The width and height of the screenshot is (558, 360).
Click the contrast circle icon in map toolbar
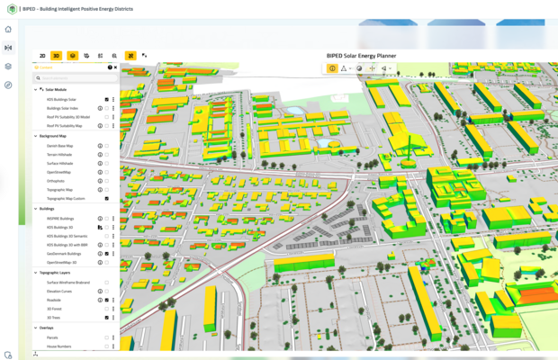tap(359, 68)
